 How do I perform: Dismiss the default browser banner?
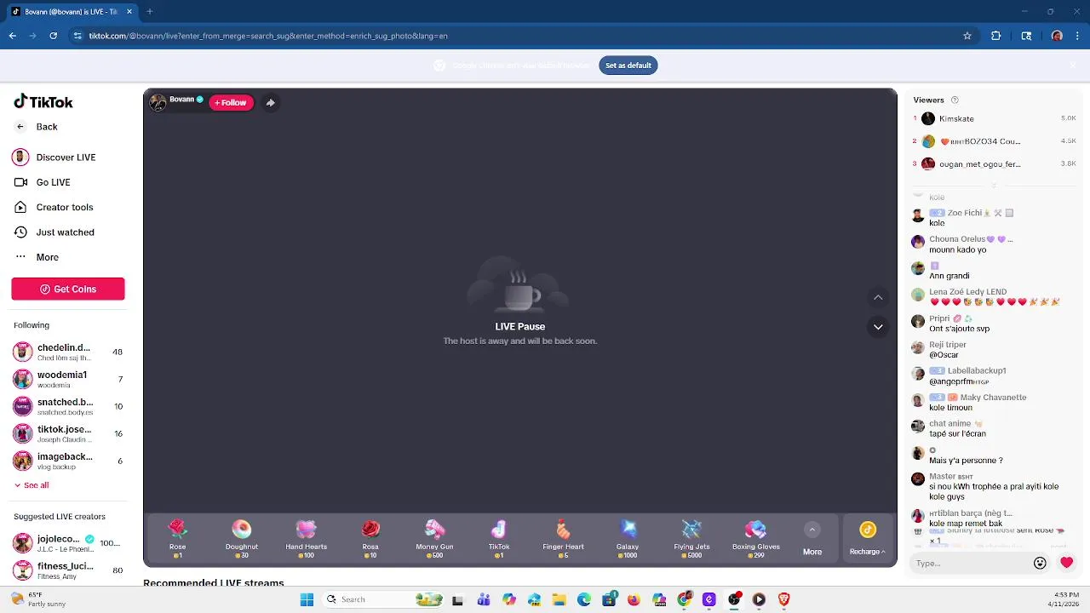1073,65
